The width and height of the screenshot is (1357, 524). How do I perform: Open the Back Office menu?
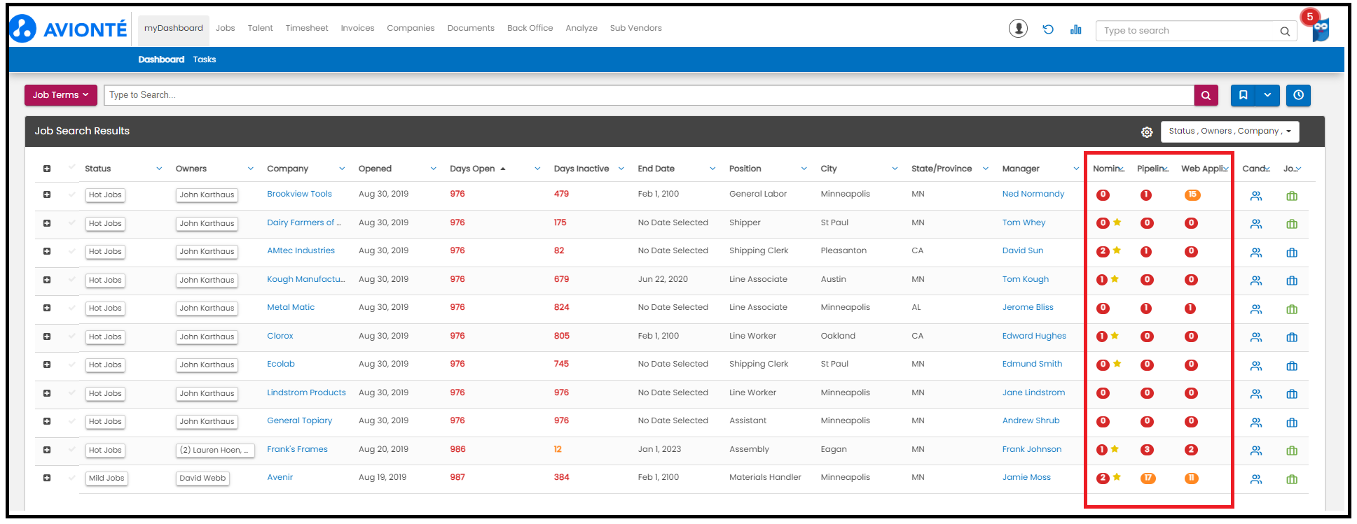(530, 29)
